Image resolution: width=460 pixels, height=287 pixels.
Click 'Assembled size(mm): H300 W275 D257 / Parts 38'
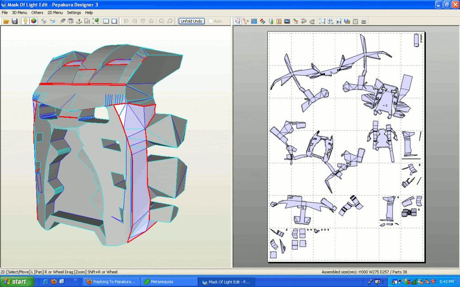[364, 272]
